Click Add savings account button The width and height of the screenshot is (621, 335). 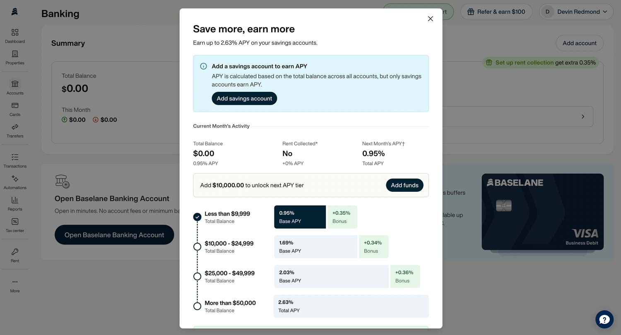click(x=244, y=98)
